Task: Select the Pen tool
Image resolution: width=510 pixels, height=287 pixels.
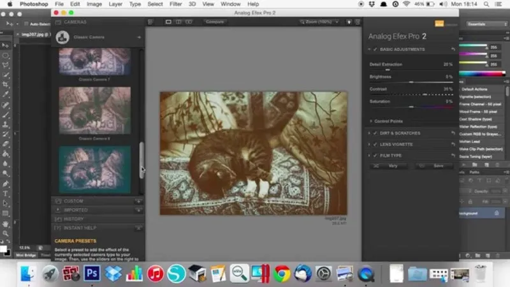Action: [6, 184]
